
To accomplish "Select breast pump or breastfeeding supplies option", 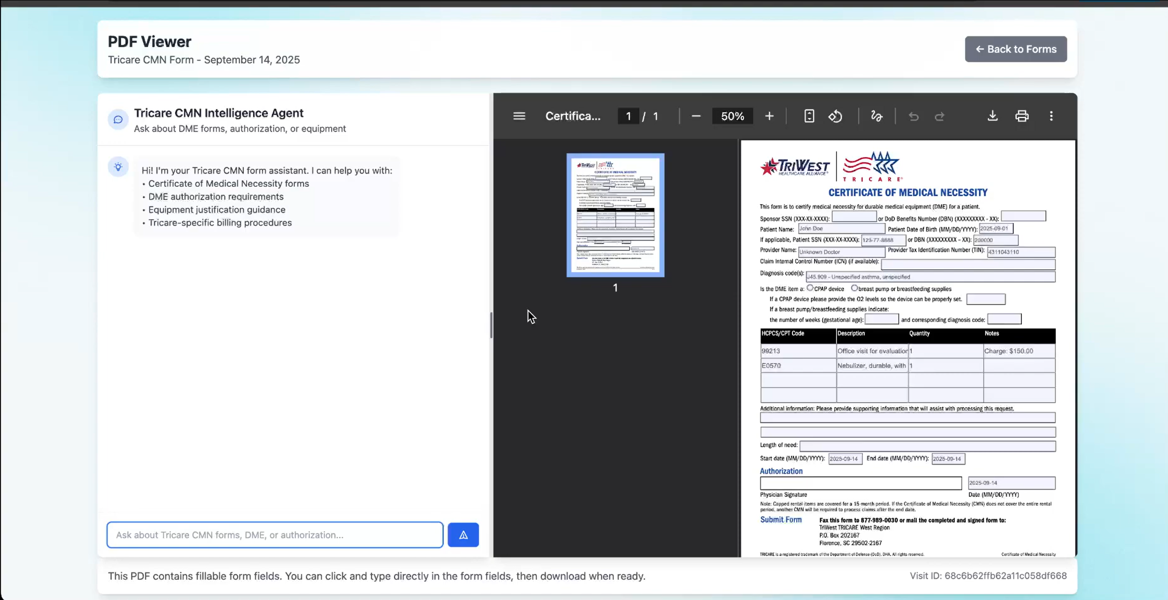I will point(854,288).
